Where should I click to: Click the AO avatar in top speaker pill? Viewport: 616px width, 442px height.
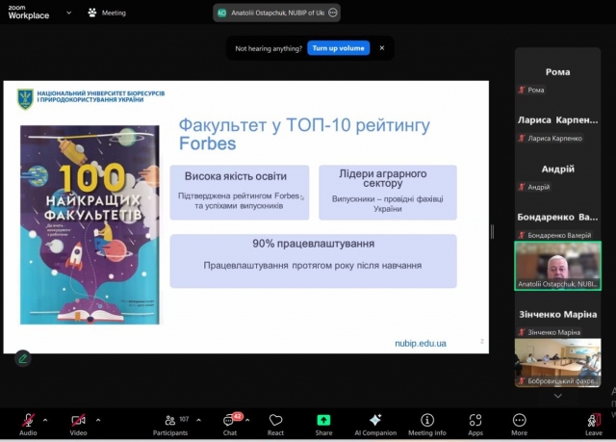pos(222,13)
